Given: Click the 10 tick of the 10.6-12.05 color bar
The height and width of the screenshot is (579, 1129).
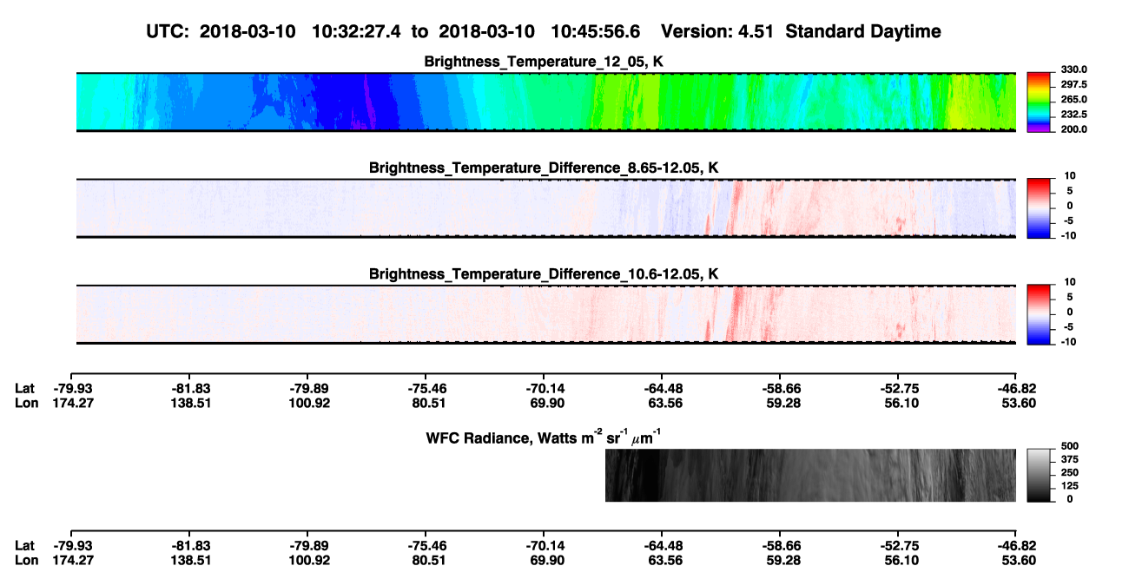Looking at the screenshot, I should point(1069,282).
